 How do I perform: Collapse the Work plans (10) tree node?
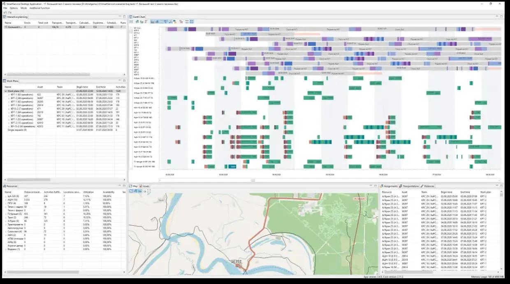[x=5, y=91]
